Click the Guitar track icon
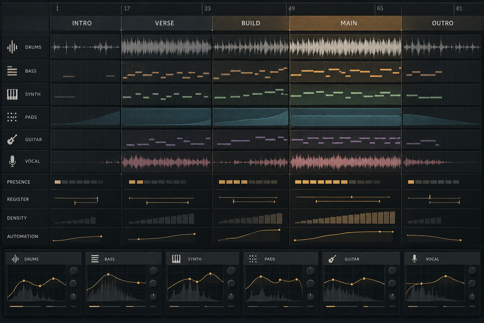Screen dimensions: 484x323 click(x=12, y=139)
